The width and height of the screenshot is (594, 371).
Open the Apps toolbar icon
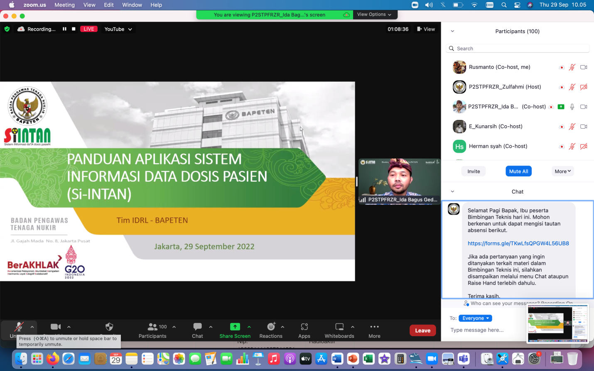coord(304,330)
